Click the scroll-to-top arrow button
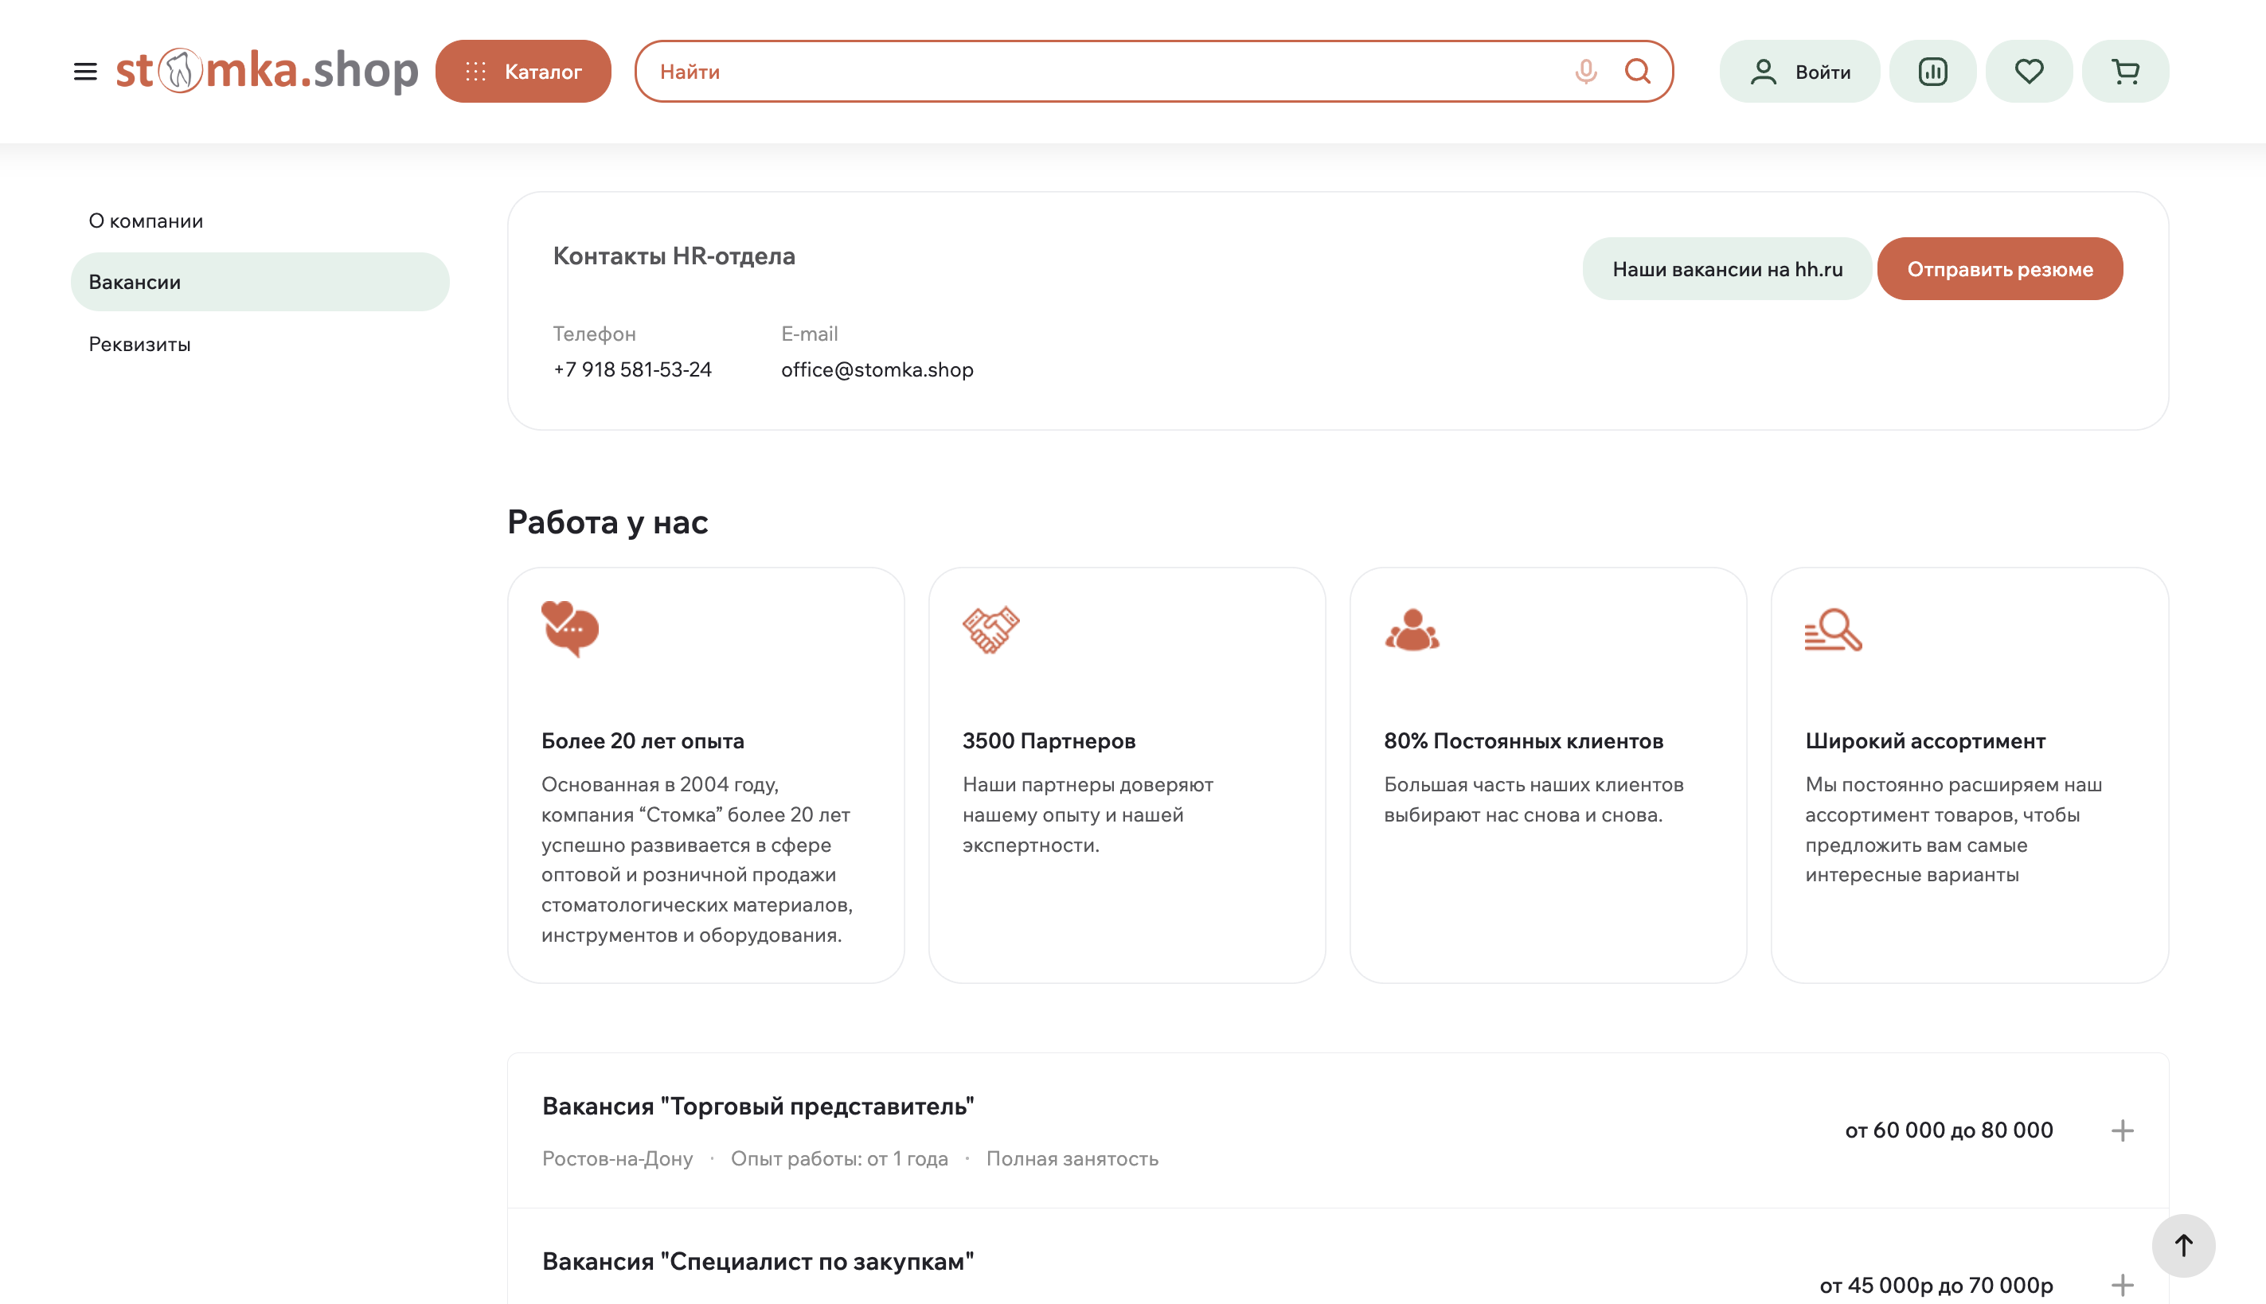Viewport: 2266px width, 1304px height. point(2184,1246)
